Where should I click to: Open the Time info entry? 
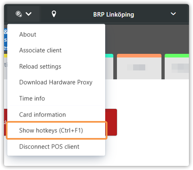56,98
